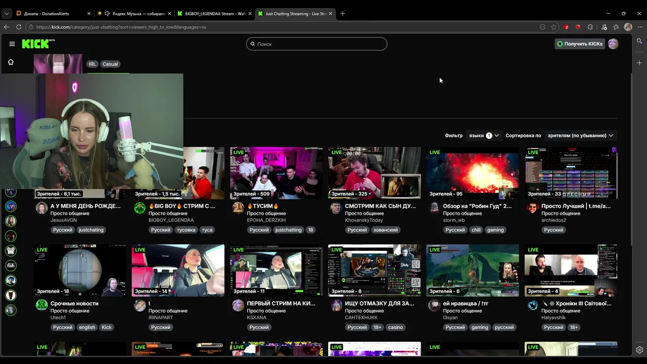Click туса tag under BIGBOY_LEGENDAA

point(207,230)
